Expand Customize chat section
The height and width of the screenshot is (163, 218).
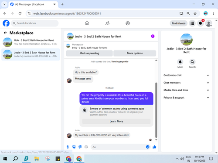[186, 75]
